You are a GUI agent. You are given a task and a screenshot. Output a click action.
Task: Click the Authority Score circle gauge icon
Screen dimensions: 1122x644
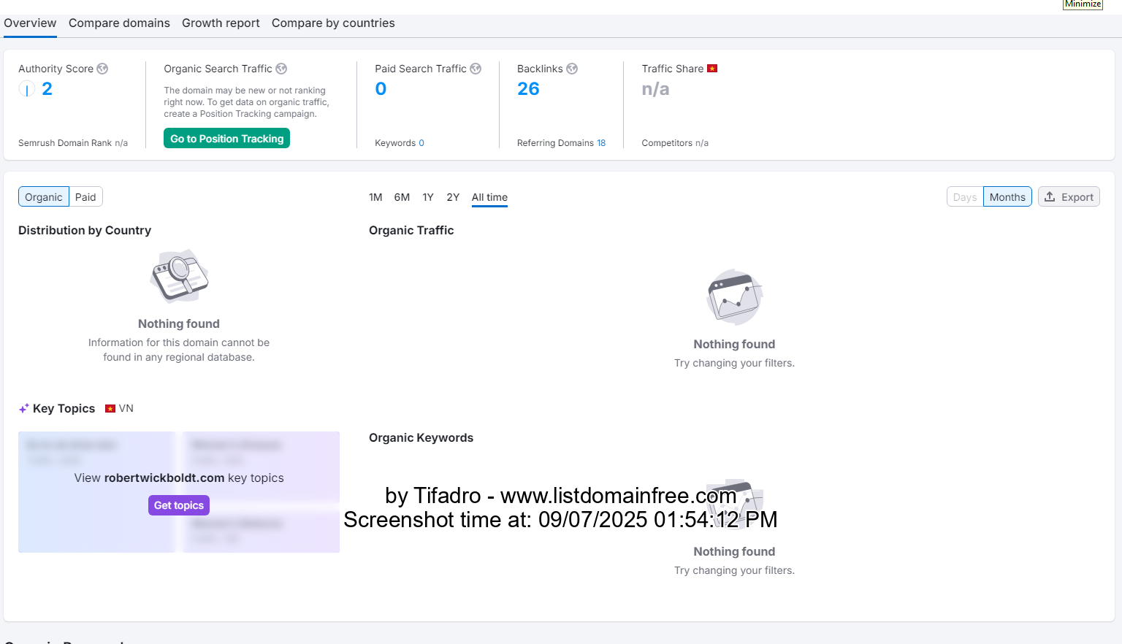pos(27,89)
